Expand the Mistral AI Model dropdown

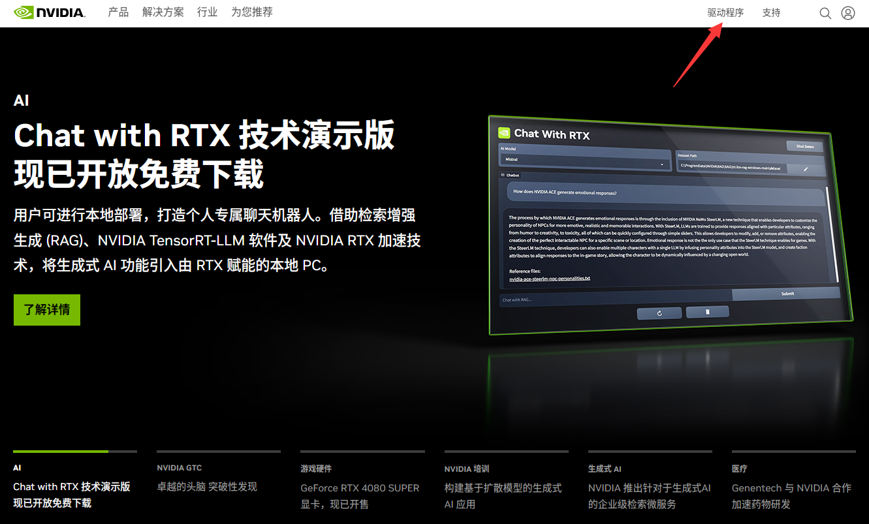pyautogui.click(x=662, y=164)
